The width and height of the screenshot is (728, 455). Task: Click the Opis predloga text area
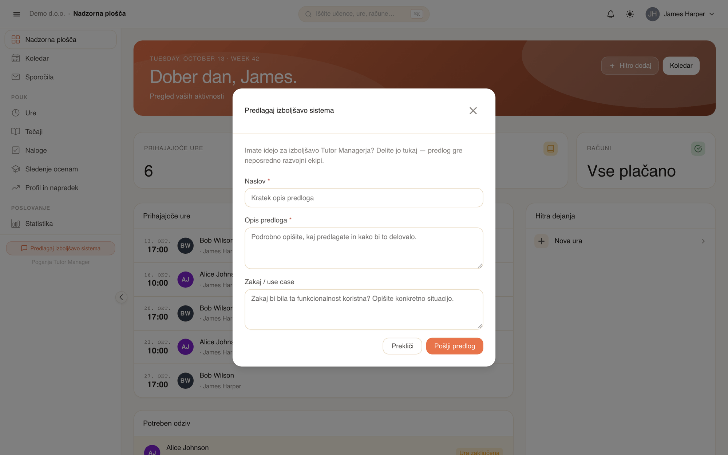click(x=364, y=248)
